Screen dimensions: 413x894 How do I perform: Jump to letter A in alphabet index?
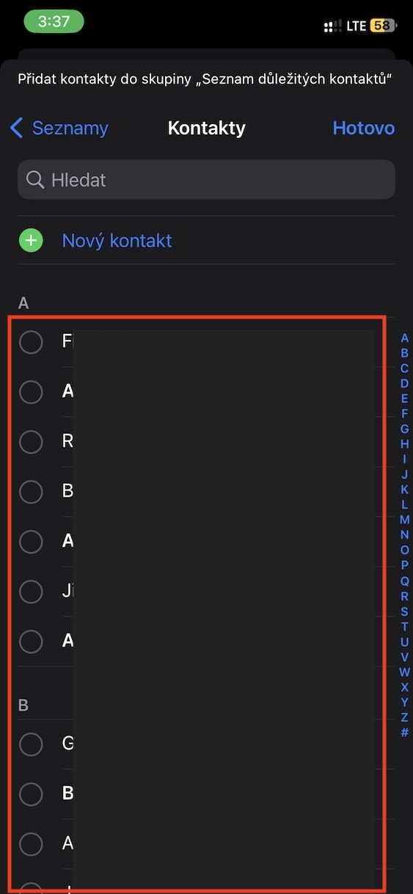pos(404,338)
